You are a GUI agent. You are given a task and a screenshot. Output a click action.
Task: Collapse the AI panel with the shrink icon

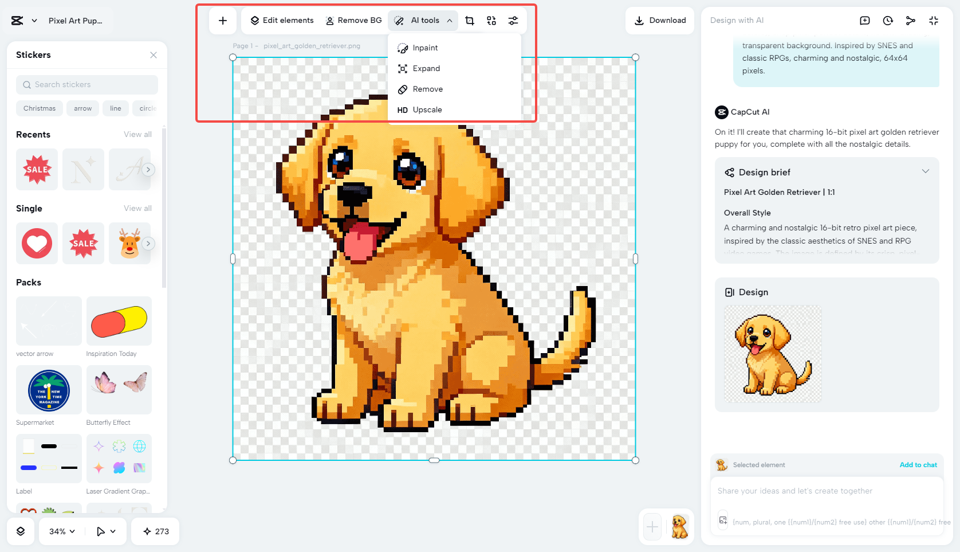point(934,20)
